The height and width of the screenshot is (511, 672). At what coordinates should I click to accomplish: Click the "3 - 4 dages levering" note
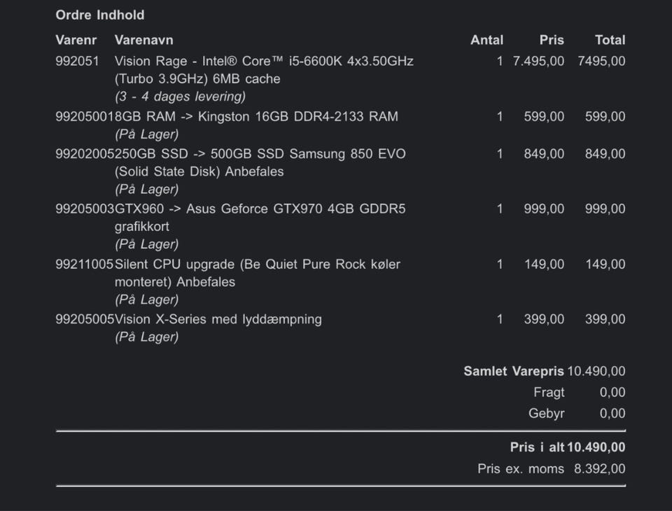pos(180,97)
